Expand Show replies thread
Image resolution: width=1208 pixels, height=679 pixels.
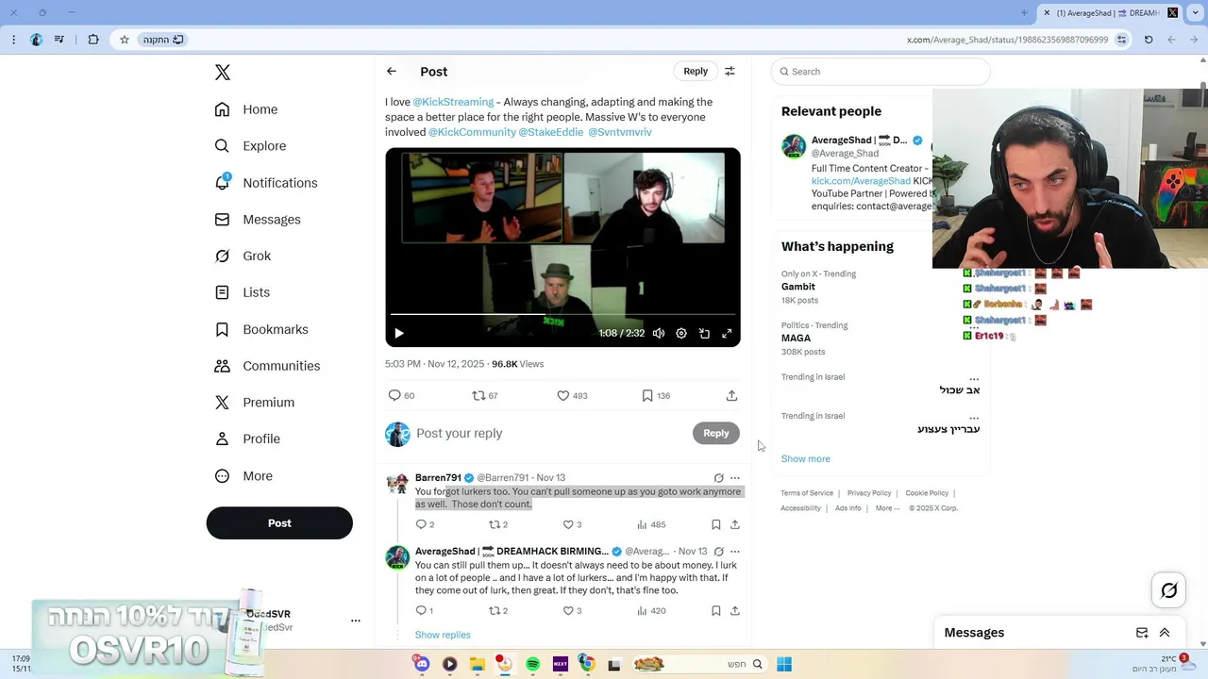[443, 635]
